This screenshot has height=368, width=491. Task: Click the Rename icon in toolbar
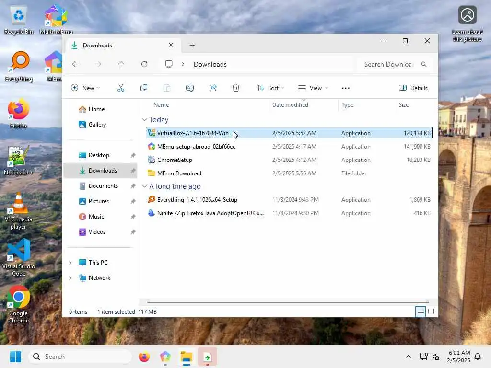190,88
